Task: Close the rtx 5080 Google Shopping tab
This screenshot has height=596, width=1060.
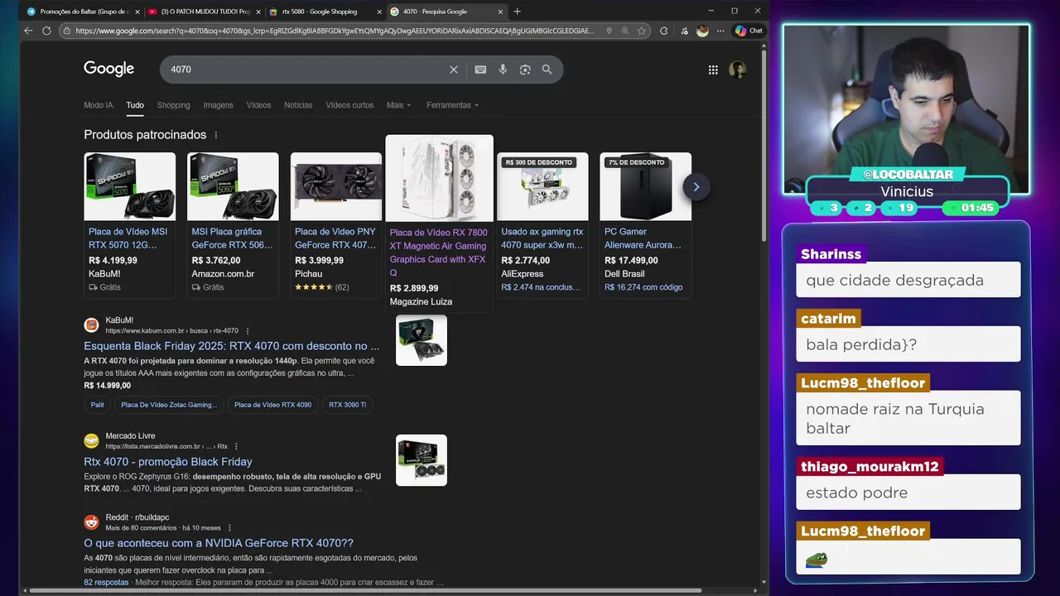Action: click(x=378, y=12)
